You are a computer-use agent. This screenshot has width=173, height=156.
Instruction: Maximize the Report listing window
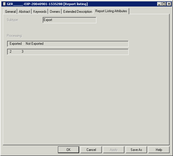[x=164, y=4]
